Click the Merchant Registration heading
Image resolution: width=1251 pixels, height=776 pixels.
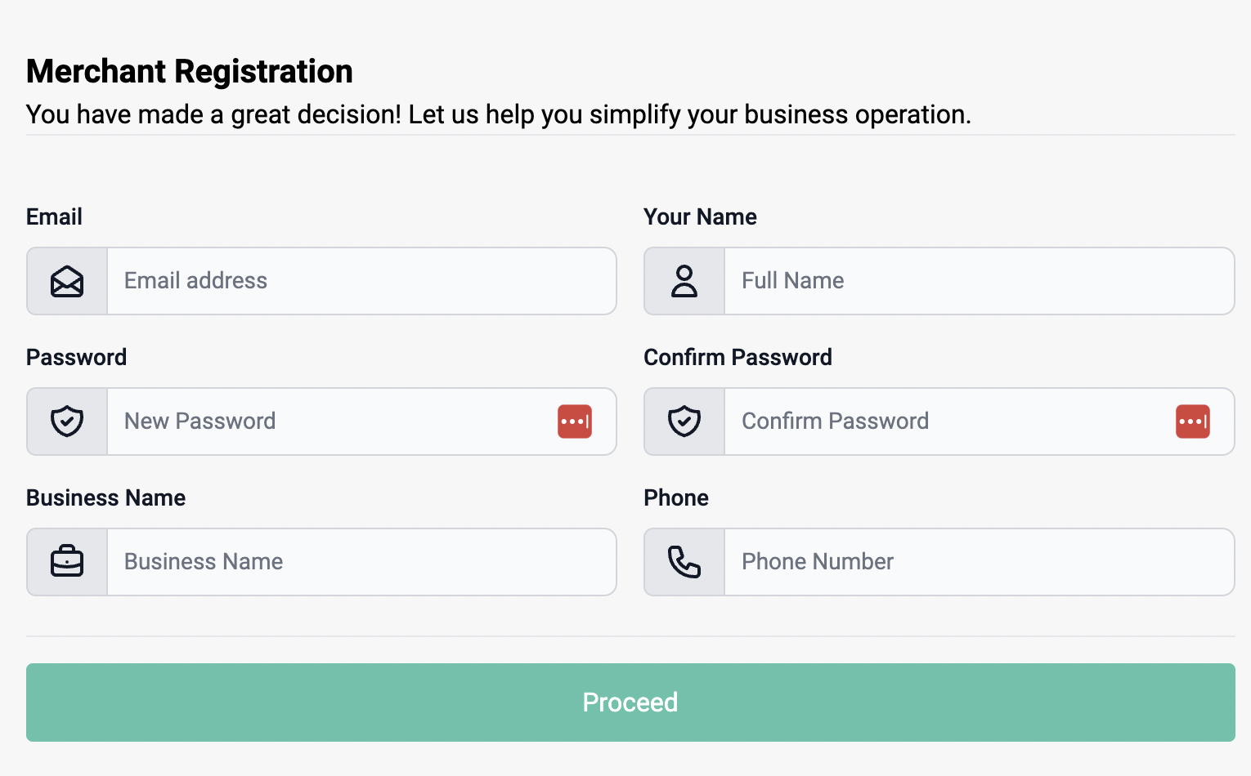tap(189, 72)
